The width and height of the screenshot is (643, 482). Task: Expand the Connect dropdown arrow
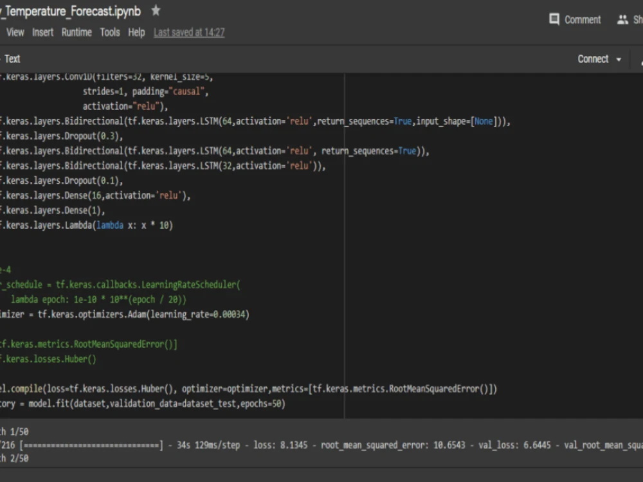(619, 59)
